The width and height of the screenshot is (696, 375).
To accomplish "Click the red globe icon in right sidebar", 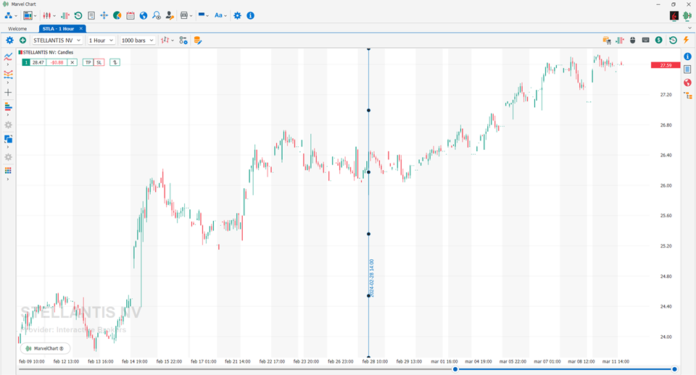I will [687, 83].
